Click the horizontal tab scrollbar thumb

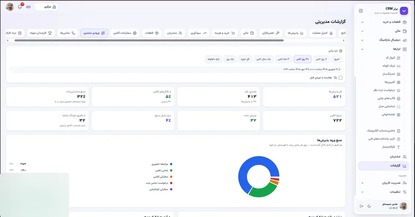pyautogui.click(x=149, y=40)
